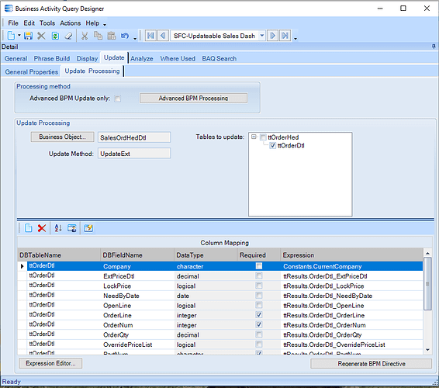Click the sort A-Z icon above Column Mapping
This screenshot has height=388, width=439.
[x=58, y=228]
